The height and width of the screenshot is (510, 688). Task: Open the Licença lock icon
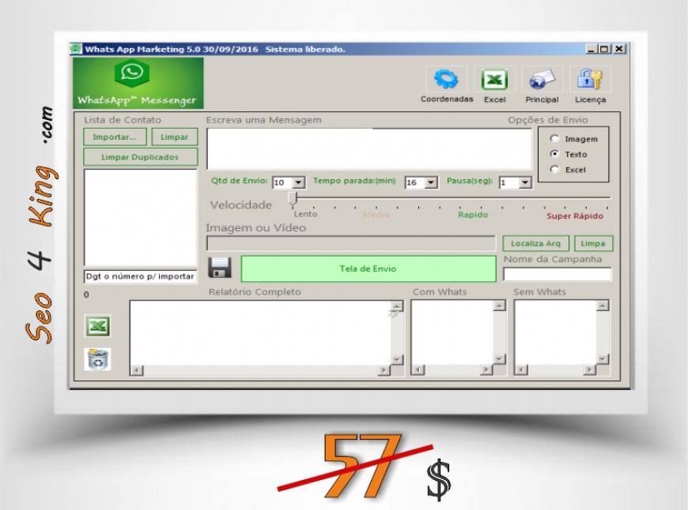(590, 79)
